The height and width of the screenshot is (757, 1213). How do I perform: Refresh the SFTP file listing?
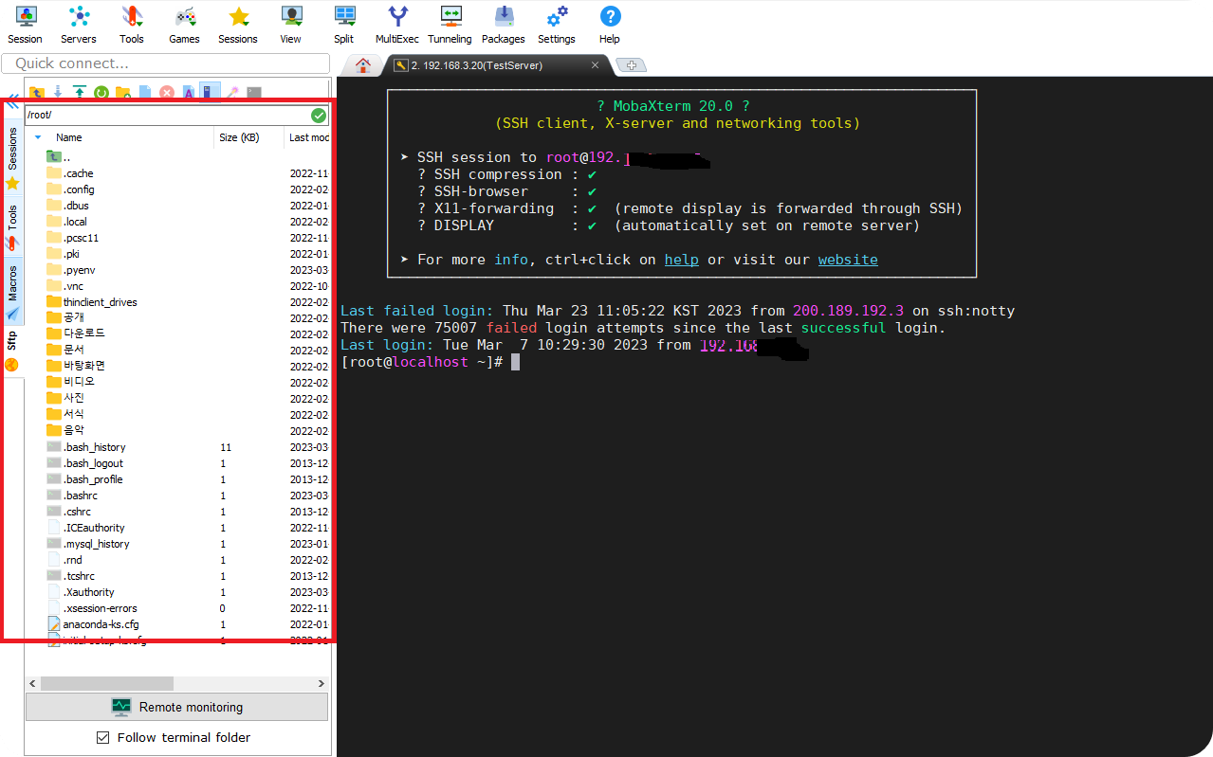[x=100, y=92]
